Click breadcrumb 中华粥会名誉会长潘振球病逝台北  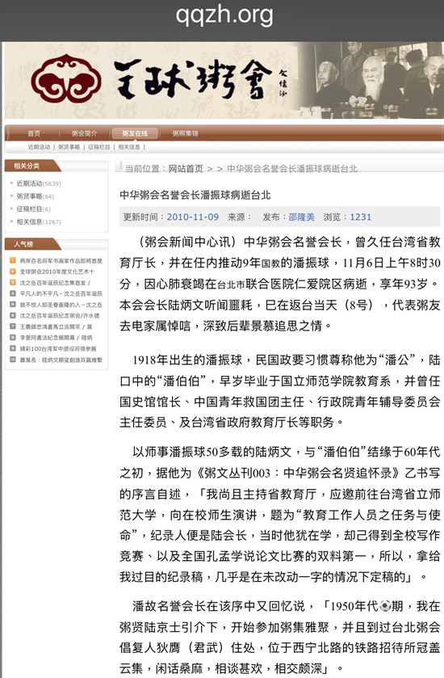point(292,169)
